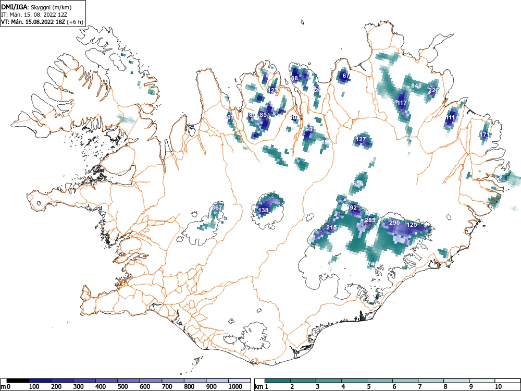
Task: Click the '111' visibility value near the east coast
Action: point(450,117)
